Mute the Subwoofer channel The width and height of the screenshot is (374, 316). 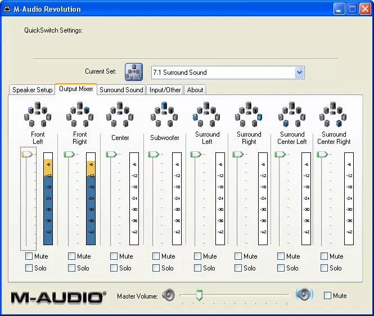[x=156, y=256]
